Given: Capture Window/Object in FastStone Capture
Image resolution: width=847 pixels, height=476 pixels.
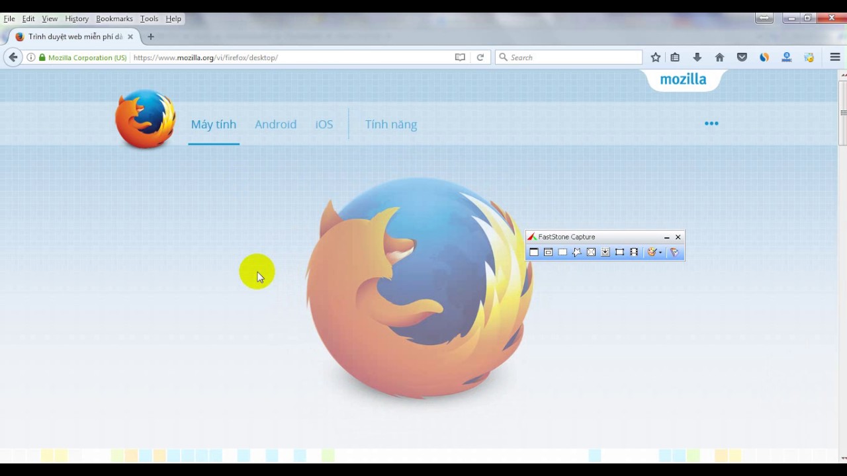Looking at the screenshot, I should [x=548, y=252].
